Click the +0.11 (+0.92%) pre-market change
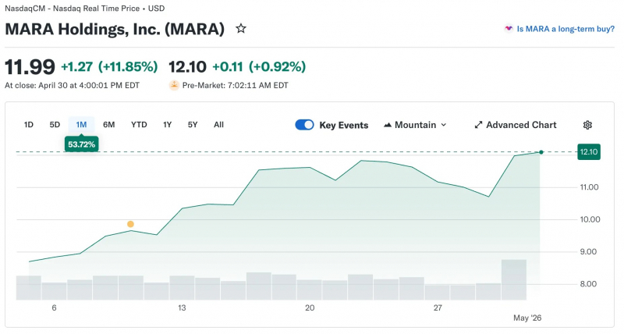Image resolution: width=624 pixels, height=334 pixels. 259,66
